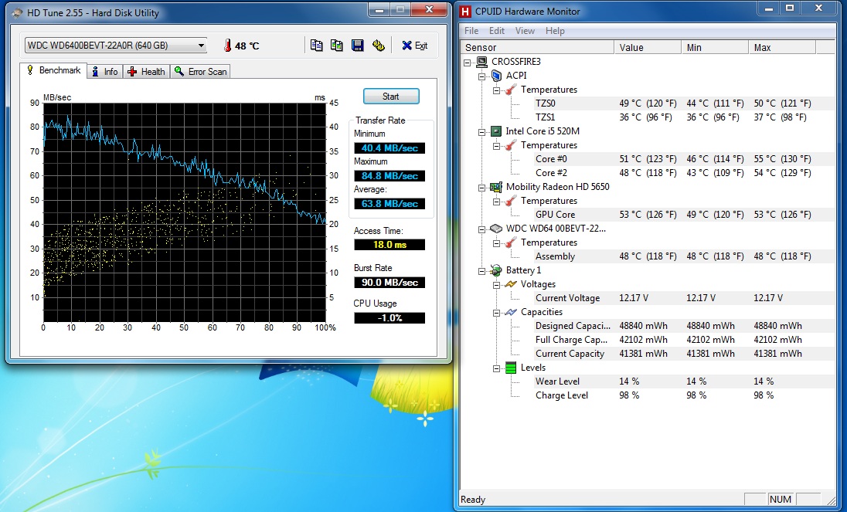Collapse the Mobility Radeon HD 5650 node
847x512 pixels.
pos(481,187)
